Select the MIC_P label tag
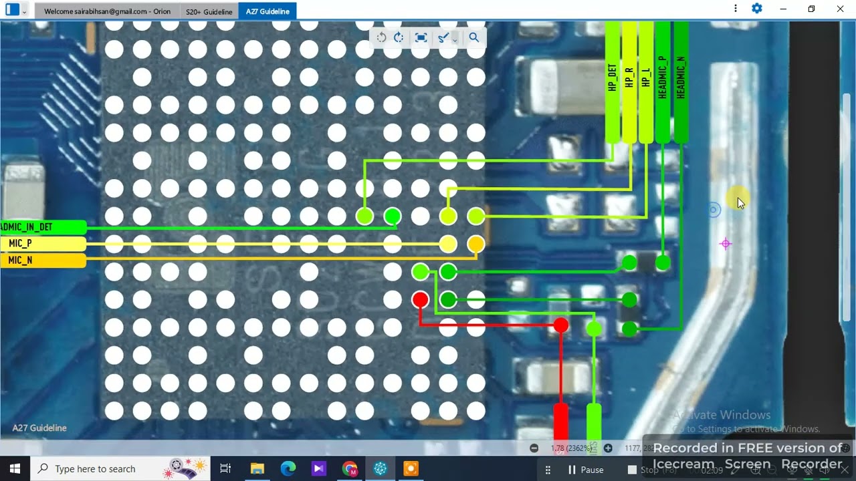This screenshot has width=856, height=481. 43,244
